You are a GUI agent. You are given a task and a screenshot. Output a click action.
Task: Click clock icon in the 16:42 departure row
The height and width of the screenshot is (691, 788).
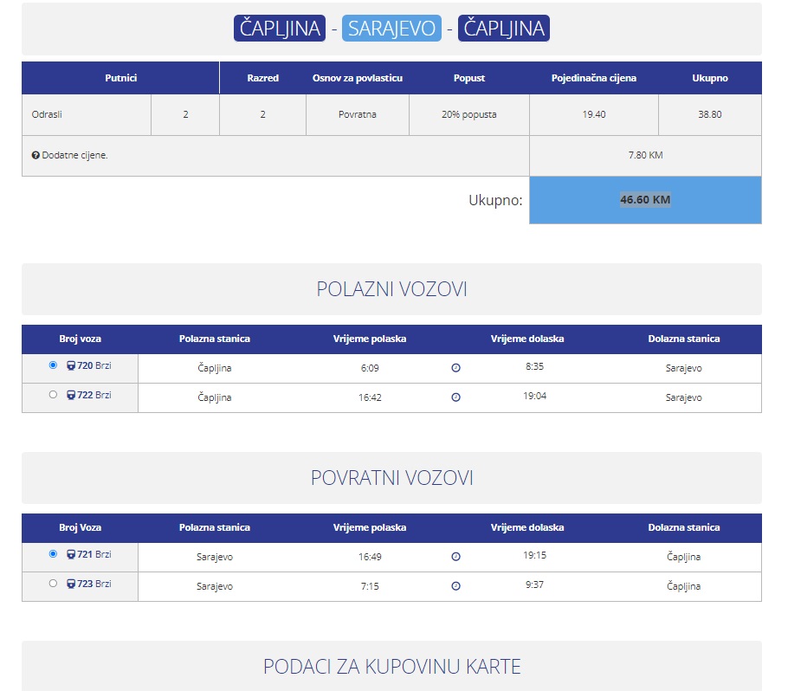coord(456,397)
